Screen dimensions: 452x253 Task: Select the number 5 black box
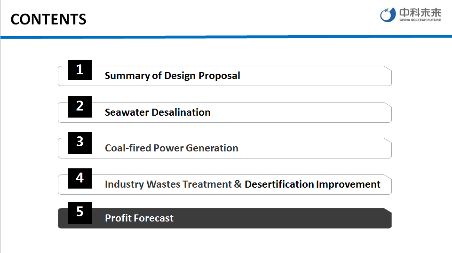click(79, 212)
